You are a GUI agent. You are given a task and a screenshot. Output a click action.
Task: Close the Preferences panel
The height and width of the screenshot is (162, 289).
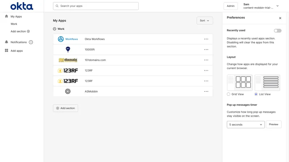(280, 18)
